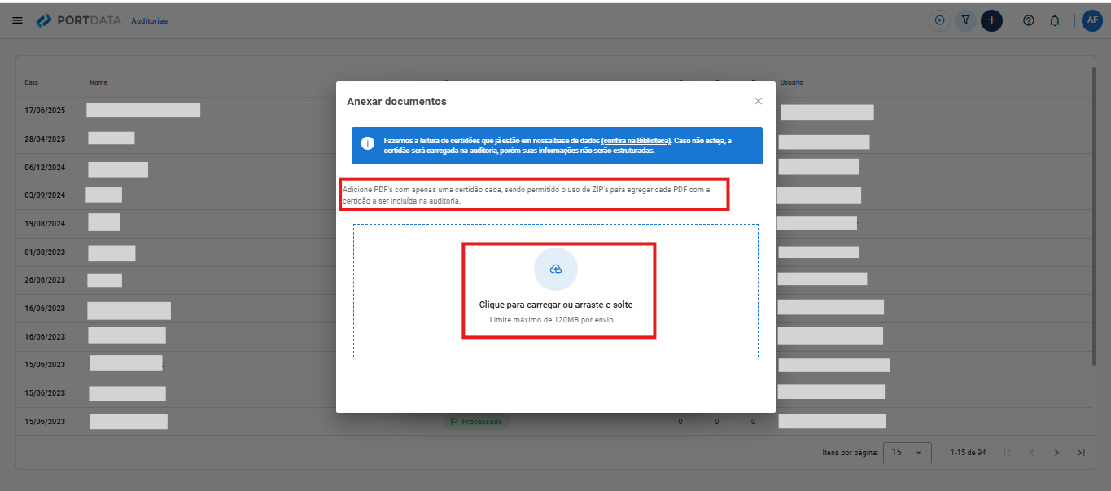Go to previous page of the audits table
The image size is (1111, 491).
point(1031,453)
